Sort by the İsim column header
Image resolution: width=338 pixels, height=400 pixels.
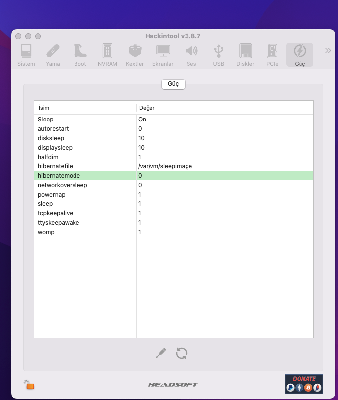pyautogui.click(x=85, y=108)
